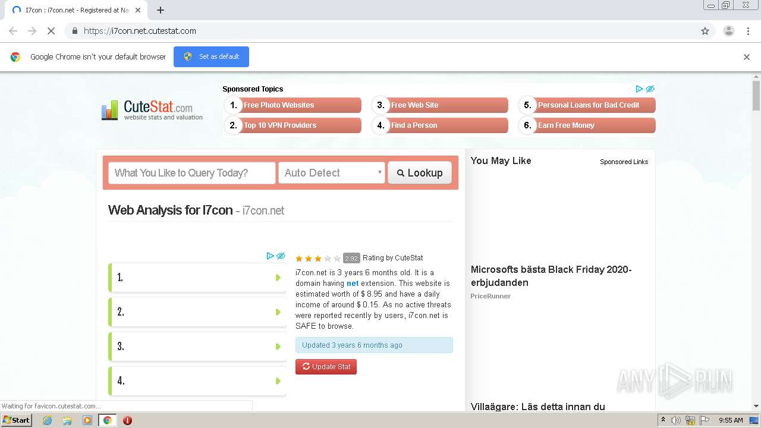Screen dimensions: 761x428
Task: Click the 9:55 AM clock
Action: click(731, 420)
